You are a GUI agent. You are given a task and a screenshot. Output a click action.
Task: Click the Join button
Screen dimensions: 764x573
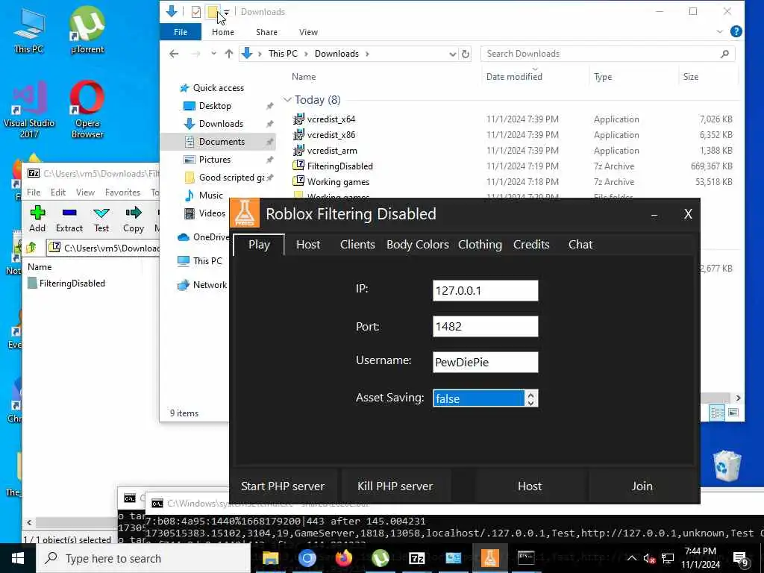[x=642, y=486]
